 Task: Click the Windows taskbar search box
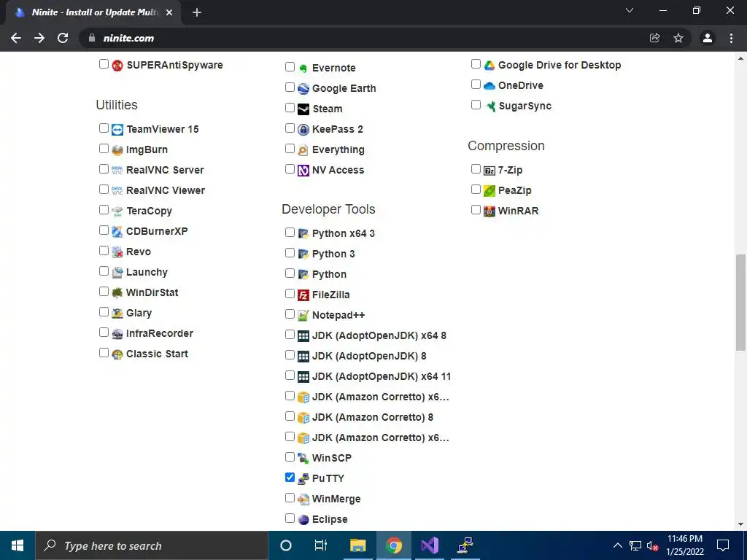[x=152, y=545]
